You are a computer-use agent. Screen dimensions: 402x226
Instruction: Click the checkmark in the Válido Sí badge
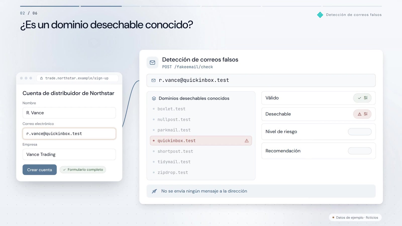tap(360, 98)
